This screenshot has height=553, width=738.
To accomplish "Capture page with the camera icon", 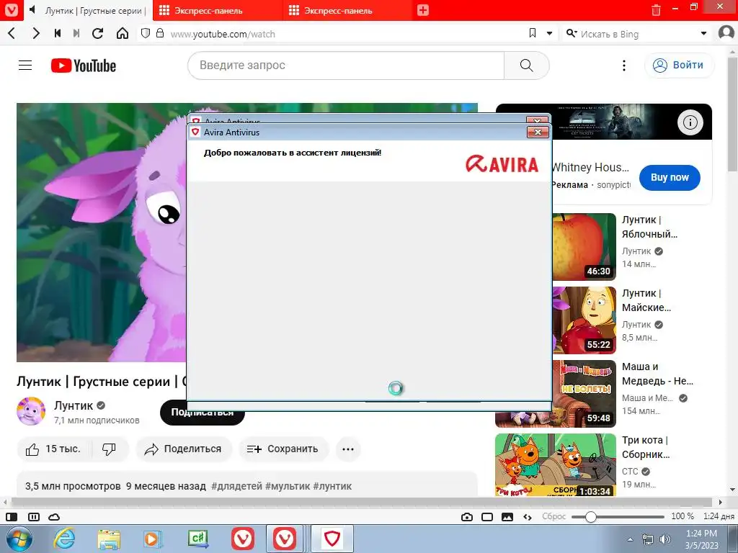I will (467, 517).
